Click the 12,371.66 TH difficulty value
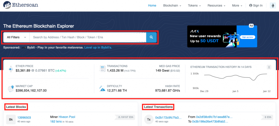279x126 pixels. [117, 90]
